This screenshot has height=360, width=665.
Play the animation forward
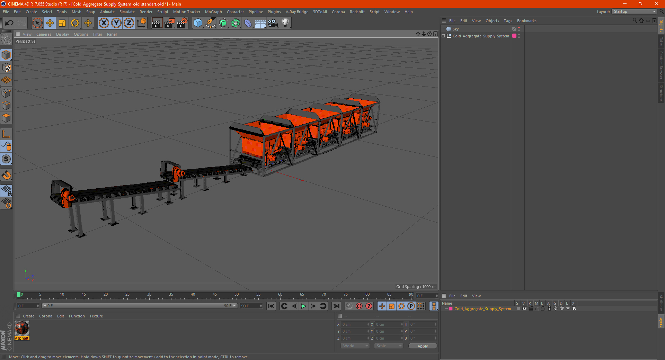(303, 306)
